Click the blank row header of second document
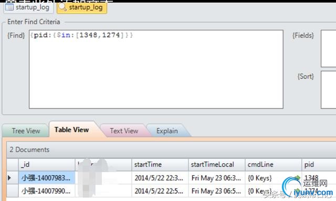336x201 pixels. pyautogui.click(x=13, y=191)
